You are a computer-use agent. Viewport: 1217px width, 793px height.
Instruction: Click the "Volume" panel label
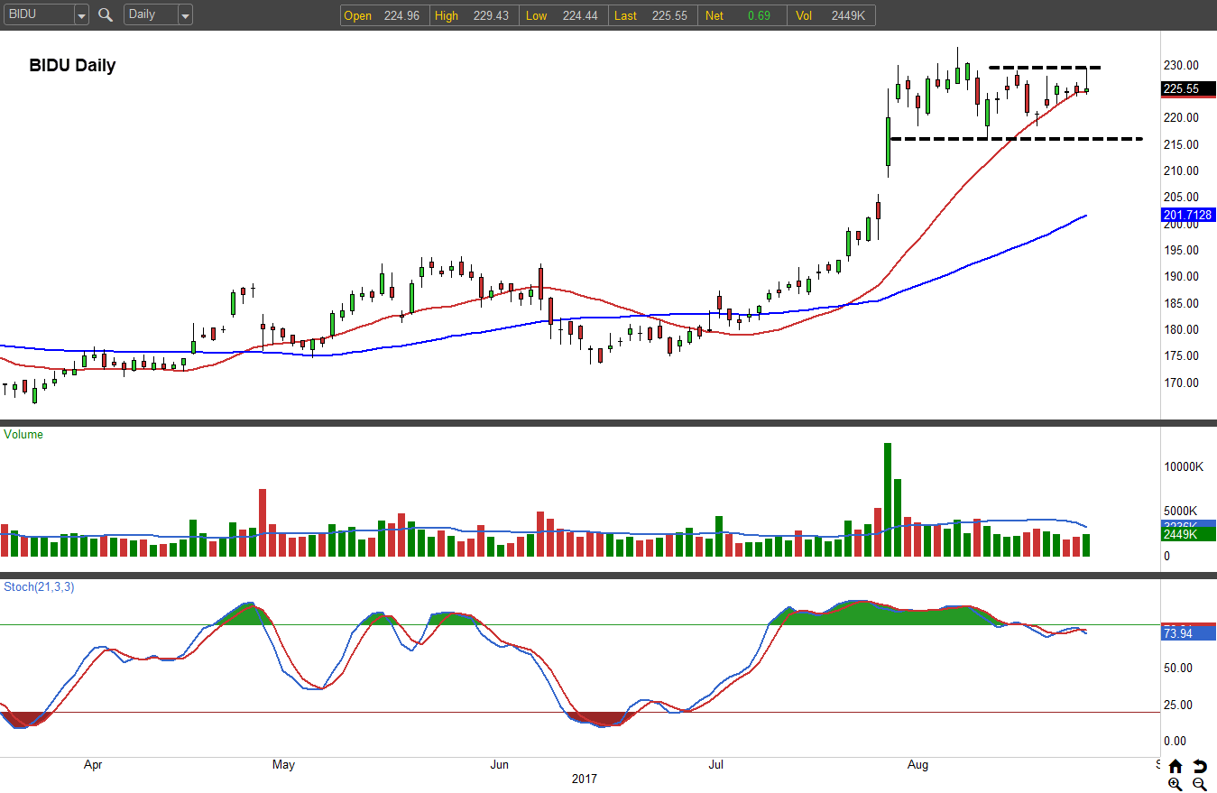click(x=23, y=434)
